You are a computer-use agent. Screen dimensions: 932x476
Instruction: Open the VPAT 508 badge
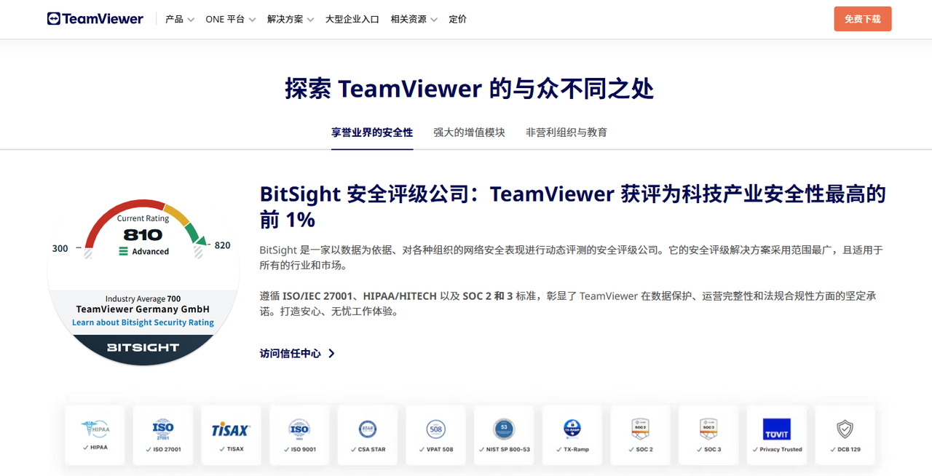click(435, 435)
